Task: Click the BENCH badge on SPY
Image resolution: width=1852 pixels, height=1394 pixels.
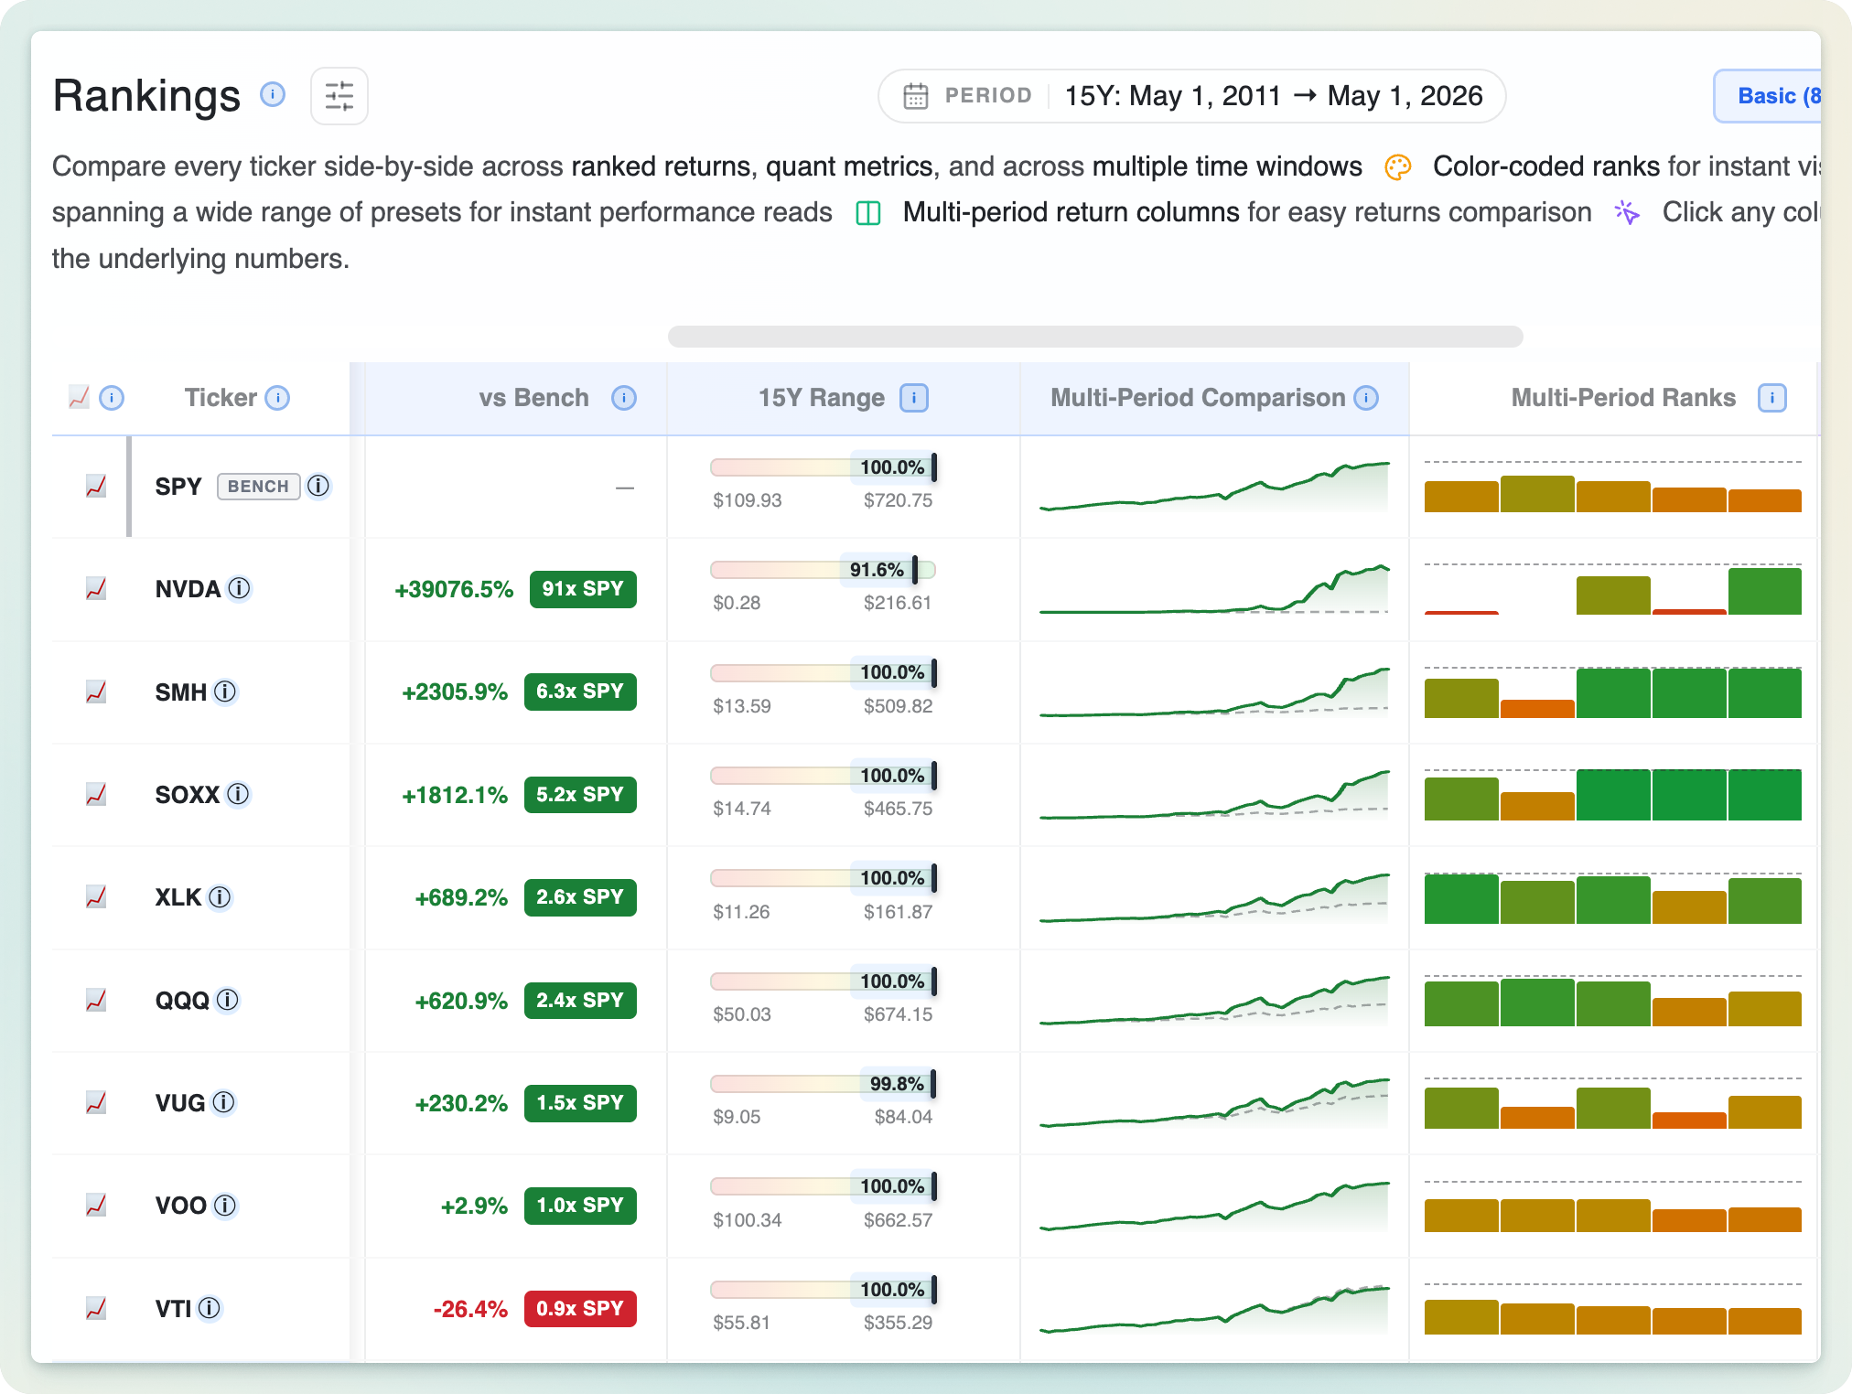Action: click(x=258, y=487)
